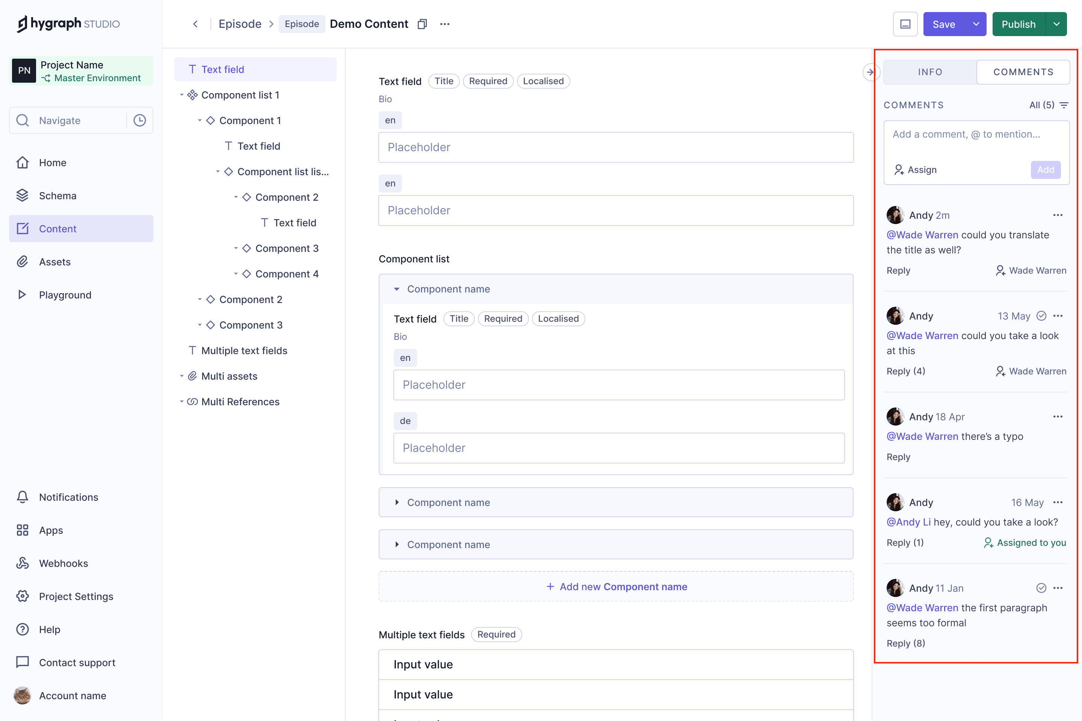This screenshot has height=721, width=1082.
Task: Open options menu on Andy's 18 Apr comment
Action: [1058, 417]
